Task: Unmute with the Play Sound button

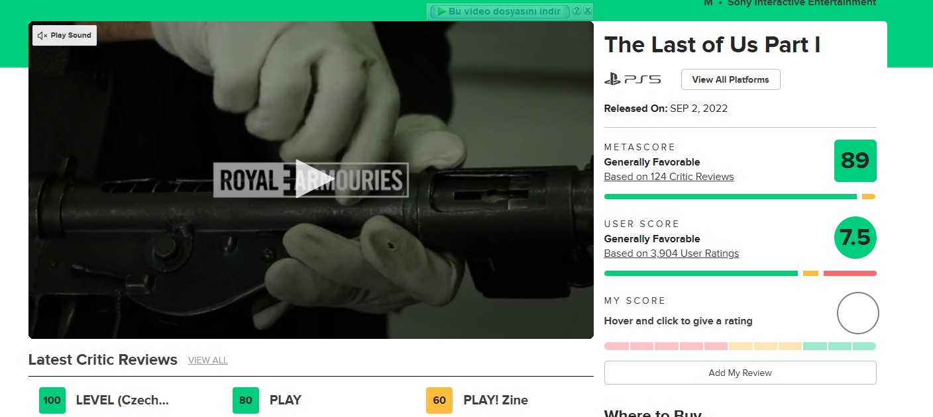Action: point(64,35)
